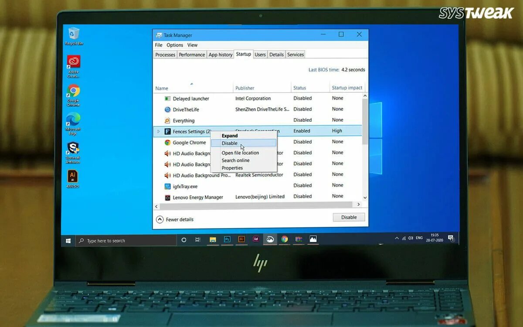This screenshot has height=327, width=523.
Task: Sort by the Startup impact column header
Action: tap(347, 87)
